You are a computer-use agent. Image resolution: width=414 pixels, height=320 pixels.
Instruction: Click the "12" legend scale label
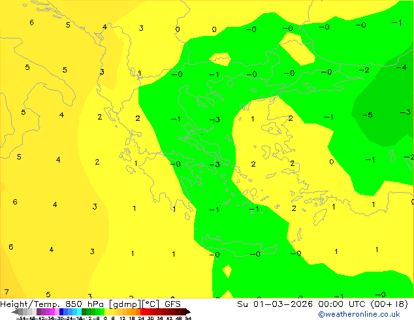click(123, 318)
